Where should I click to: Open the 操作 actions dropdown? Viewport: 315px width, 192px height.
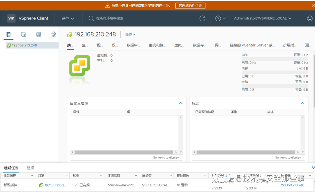(x=130, y=34)
